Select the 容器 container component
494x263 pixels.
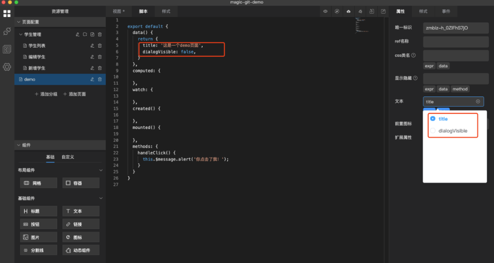[81, 183]
